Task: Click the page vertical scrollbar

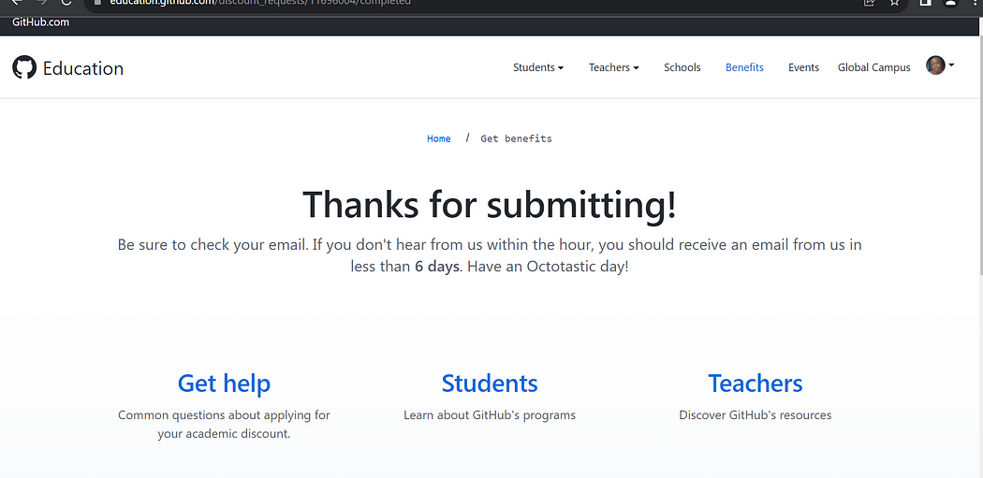Action: 979,154
